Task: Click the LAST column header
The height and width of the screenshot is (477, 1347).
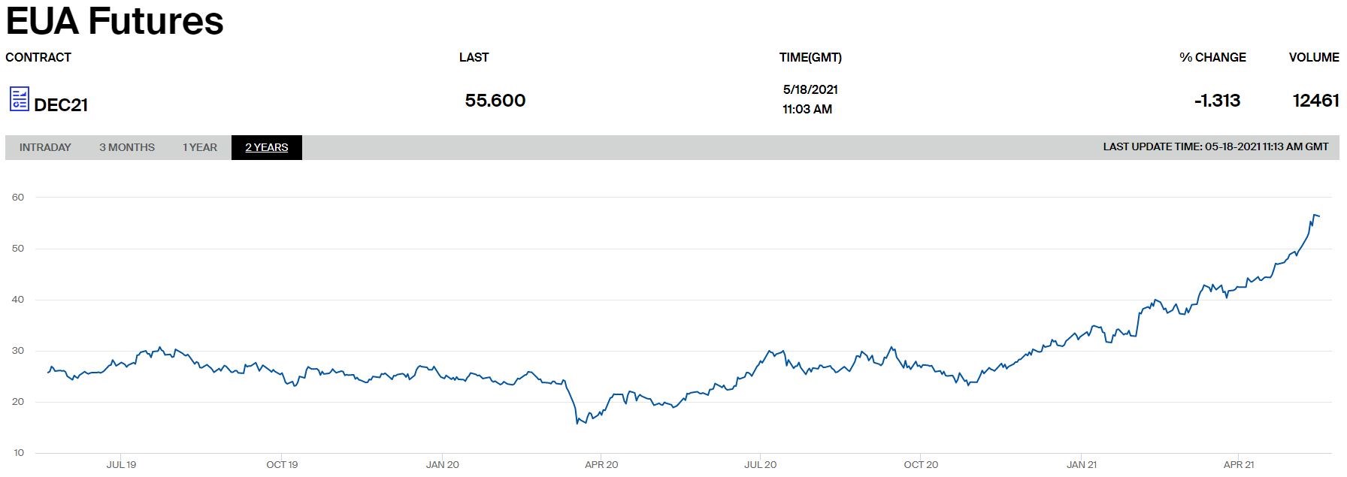Action: pyautogui.click(x=474, y=57)
